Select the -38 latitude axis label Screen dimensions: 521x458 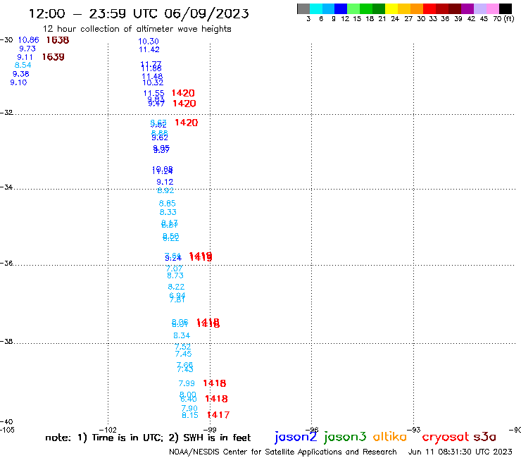(x=6, y=341)
